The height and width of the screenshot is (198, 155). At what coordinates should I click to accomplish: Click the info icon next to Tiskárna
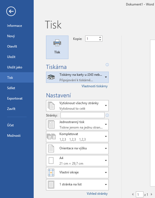pyautogui.click(x=107, y=65)
